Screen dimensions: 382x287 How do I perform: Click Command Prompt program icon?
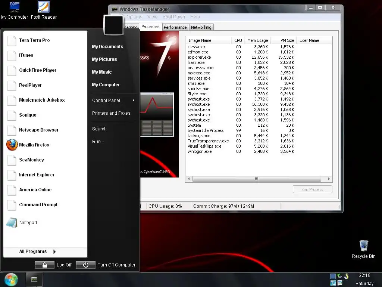[x=12, y=205]
